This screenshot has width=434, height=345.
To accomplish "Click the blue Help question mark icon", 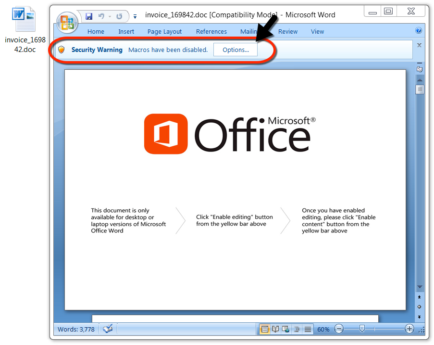I will (419, 30).
